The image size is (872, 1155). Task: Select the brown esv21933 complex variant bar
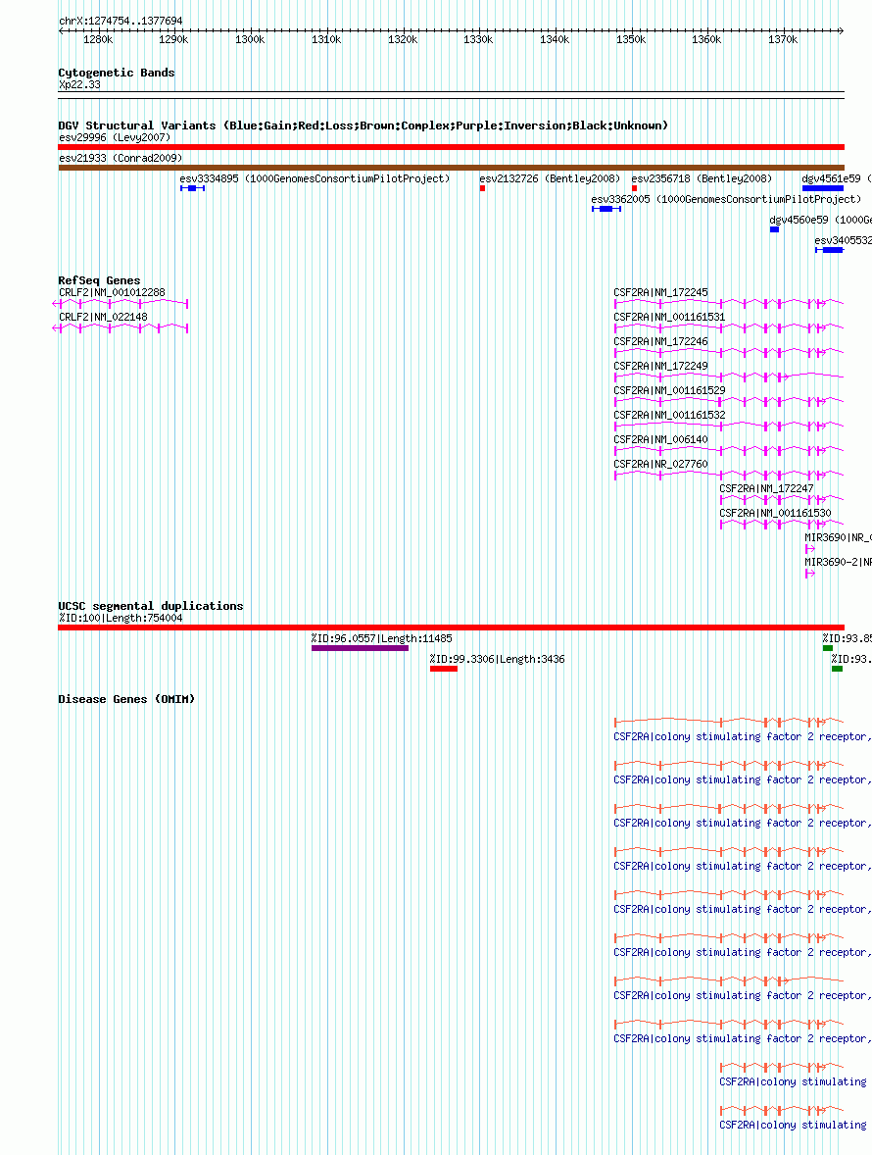click(451, 168)
